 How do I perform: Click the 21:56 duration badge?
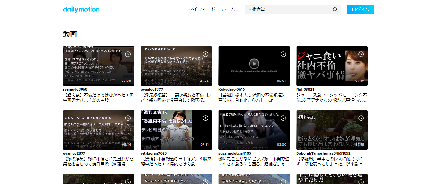tap(204, 81)
